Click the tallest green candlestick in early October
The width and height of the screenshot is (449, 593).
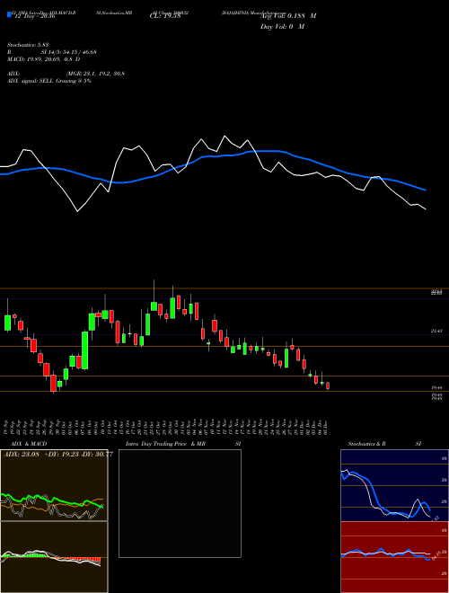(x=85, y=350)
